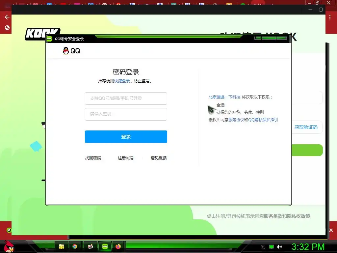Show hidden tray icons chevron
Viewport: 337px width, 253px height.
point(263,247)
